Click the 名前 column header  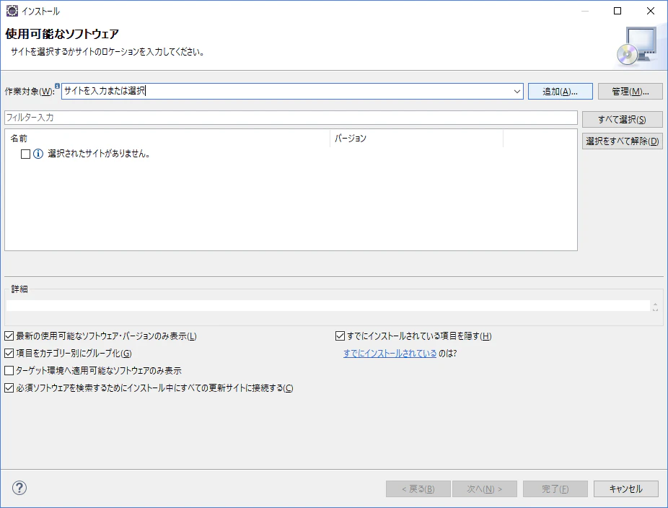point(167,139)
